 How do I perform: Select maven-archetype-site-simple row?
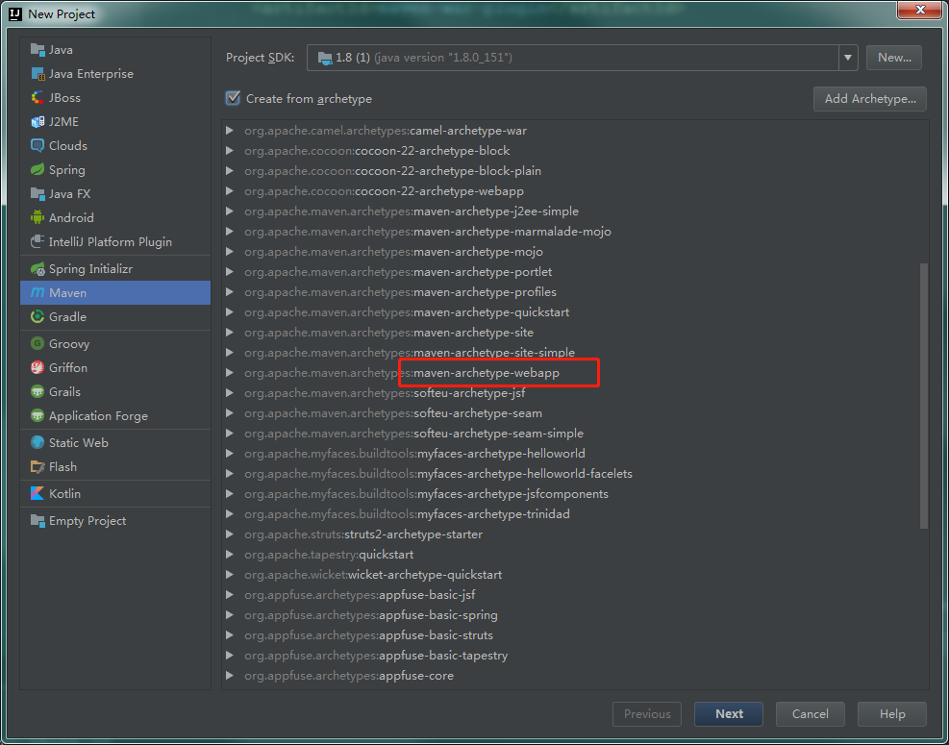(410, 352)
